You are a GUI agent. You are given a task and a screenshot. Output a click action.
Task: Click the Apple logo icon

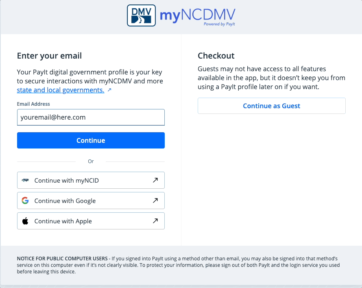click(x=25, y=221)
